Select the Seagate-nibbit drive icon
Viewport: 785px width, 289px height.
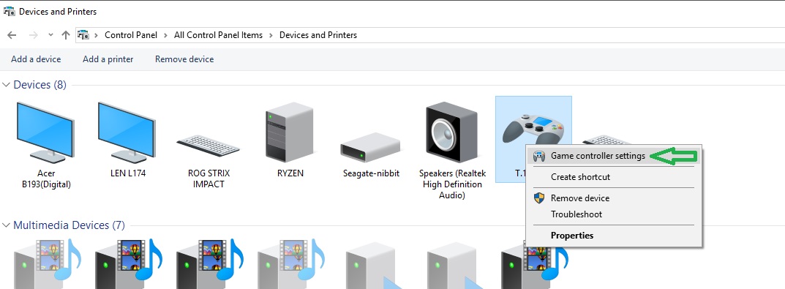(x=370, y=147)
